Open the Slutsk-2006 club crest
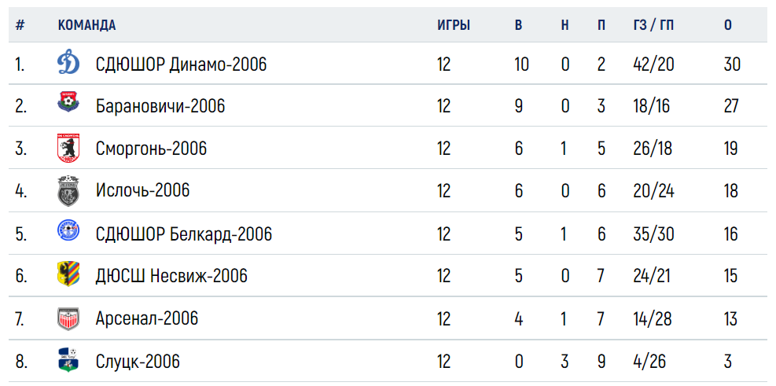 pos(68,360)
